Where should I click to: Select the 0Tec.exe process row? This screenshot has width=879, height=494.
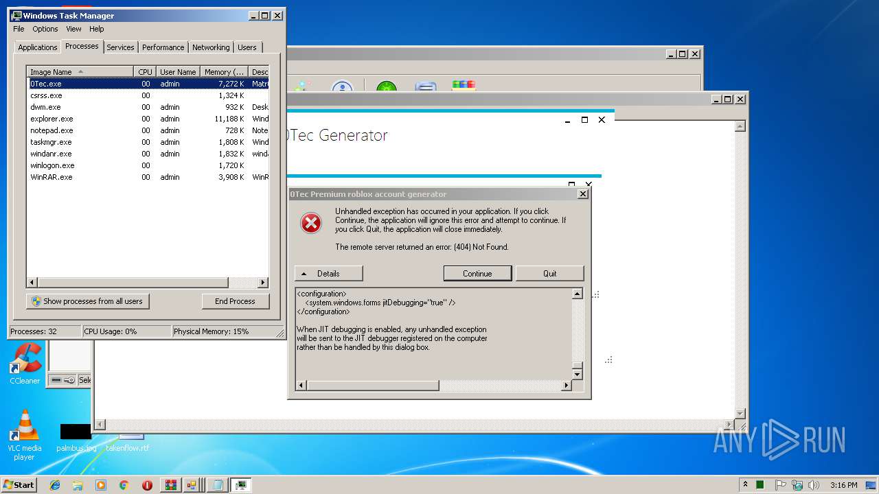coord(148,84)
